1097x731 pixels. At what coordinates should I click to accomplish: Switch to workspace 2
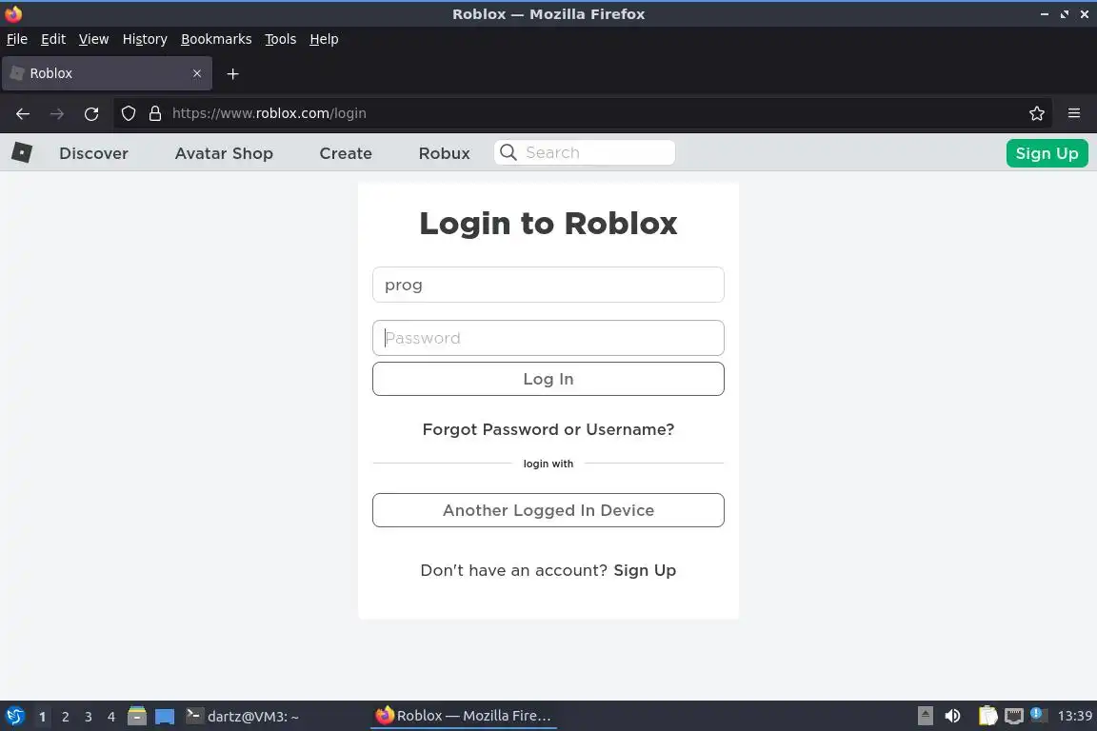point(65,717)
